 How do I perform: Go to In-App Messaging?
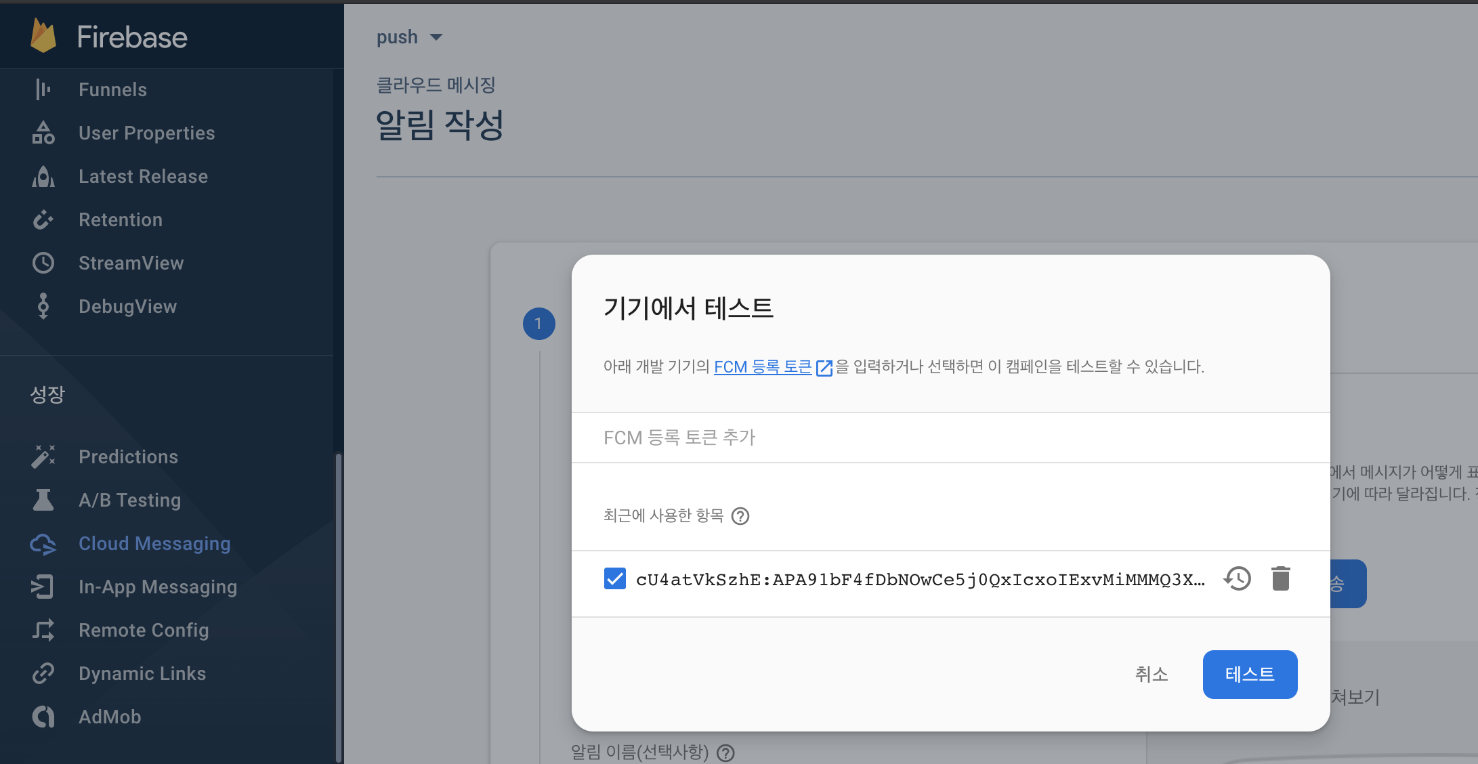click(x=157, y=587)
